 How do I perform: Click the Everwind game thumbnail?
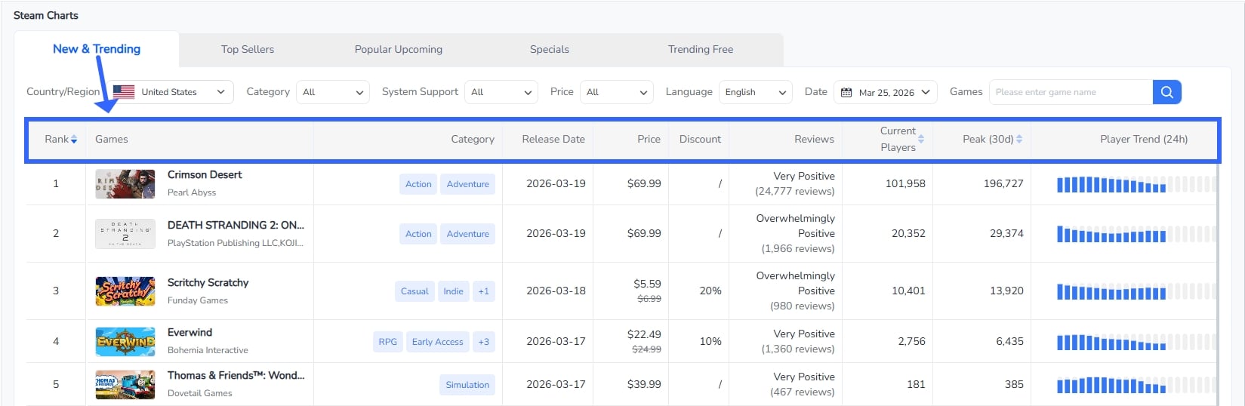coord(125,341)
